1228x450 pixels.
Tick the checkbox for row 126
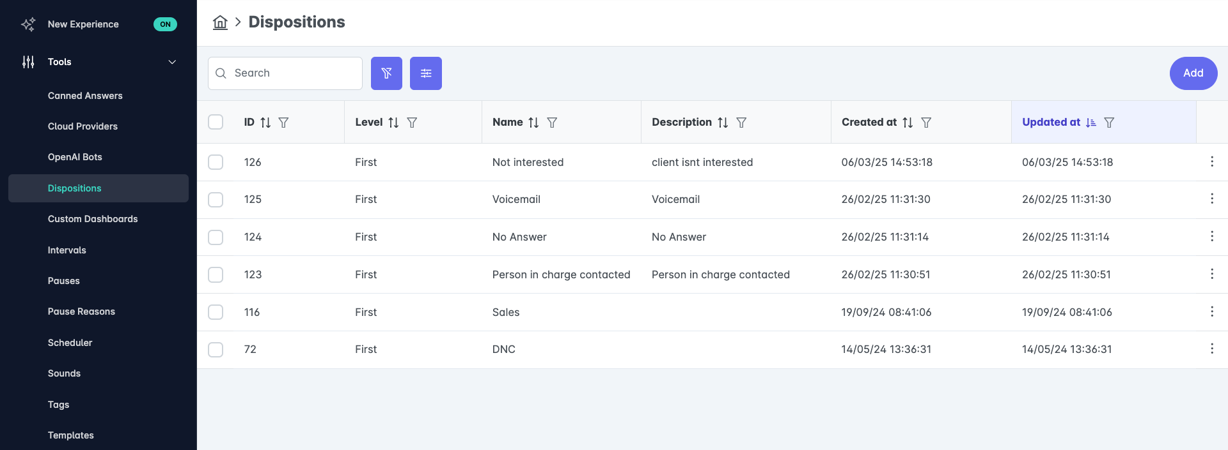tap(216, 162)
